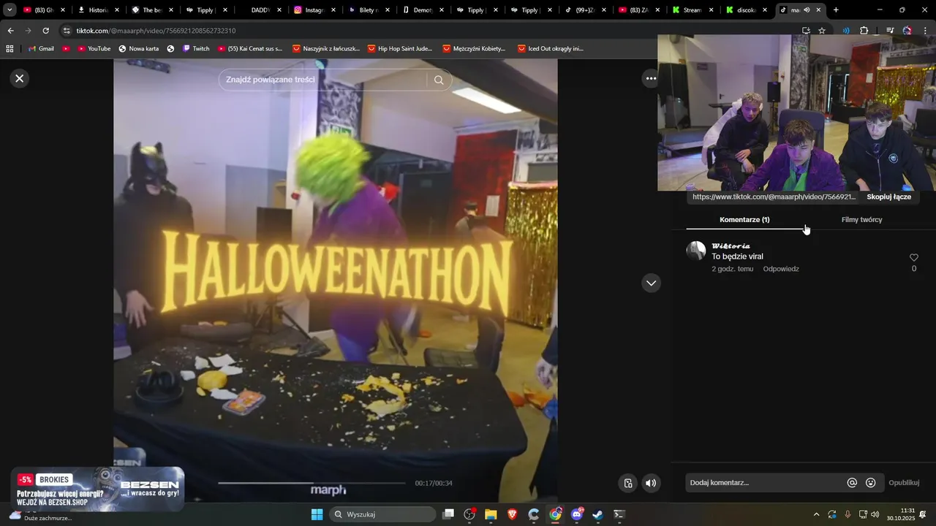936x526 pixels.
Task: Mute the TikTok video with speaker icon
Action: coord(651,483)
